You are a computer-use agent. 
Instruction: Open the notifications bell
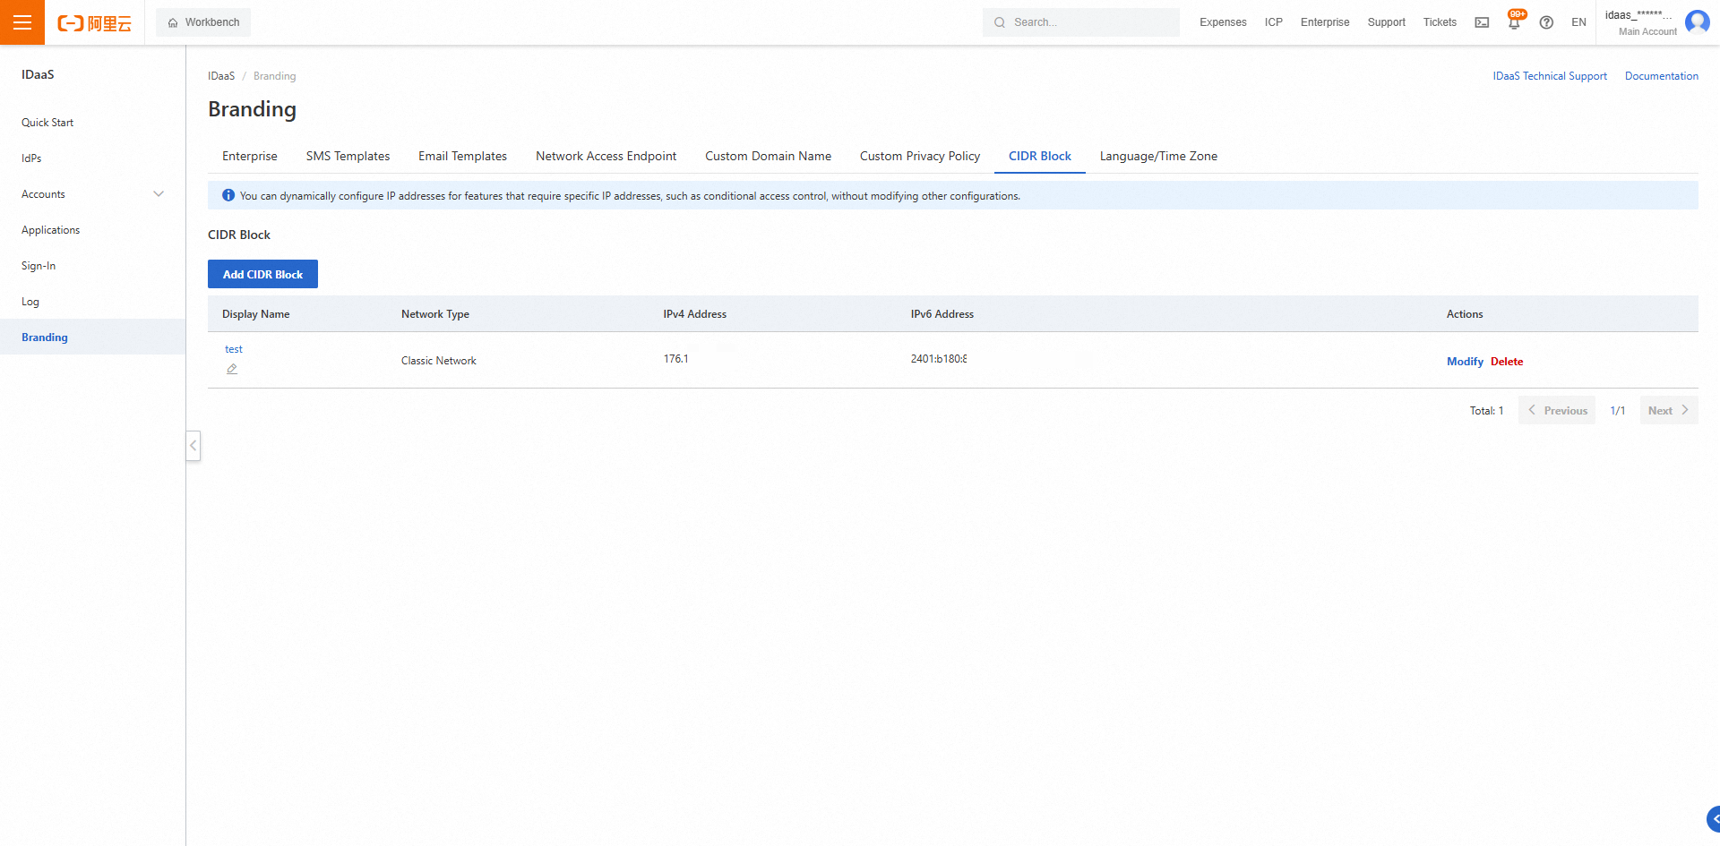pyautogui.click(x=1514, y=22)
